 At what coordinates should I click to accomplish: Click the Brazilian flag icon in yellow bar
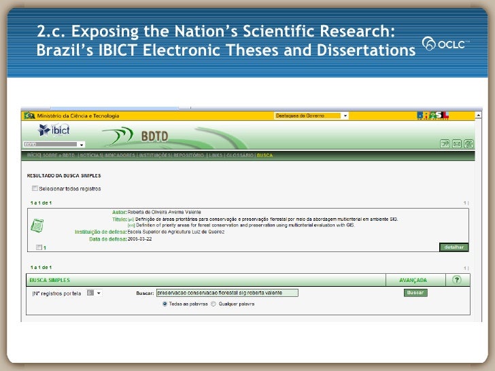(x=29, y=116)
